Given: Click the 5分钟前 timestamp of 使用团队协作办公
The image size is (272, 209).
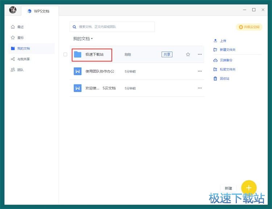Looking at the screenshot, I should tap(130, 71).
